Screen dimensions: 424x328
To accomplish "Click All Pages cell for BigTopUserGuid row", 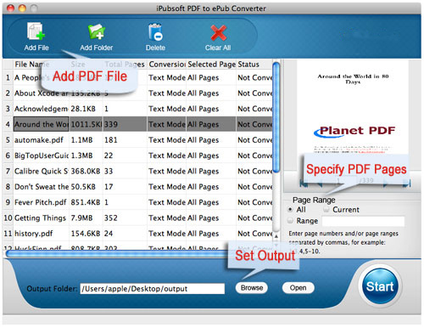I will click(211, 156).
